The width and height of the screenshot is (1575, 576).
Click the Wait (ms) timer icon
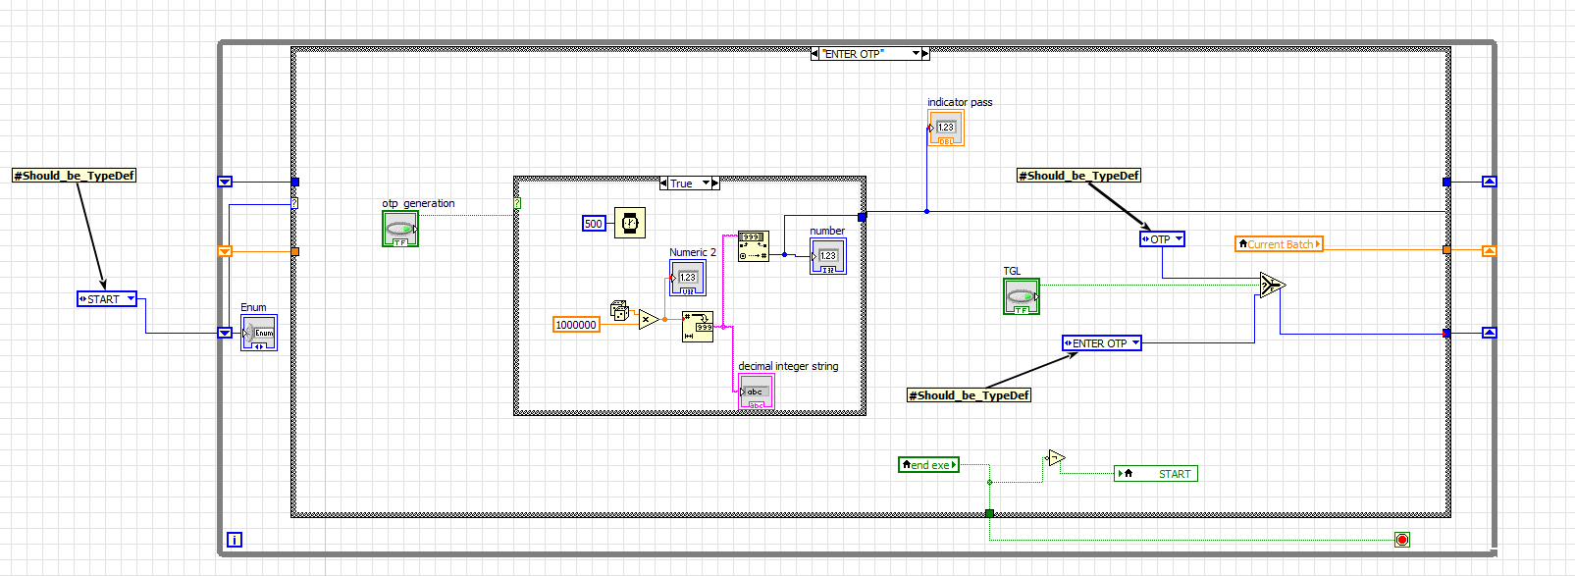tap(630, 224)
